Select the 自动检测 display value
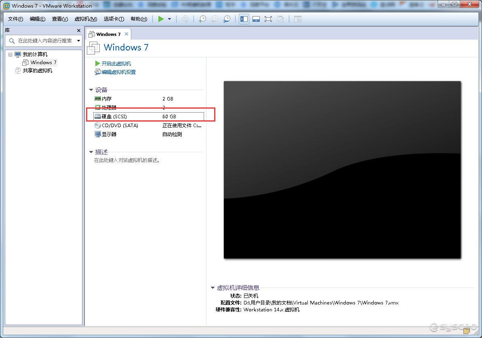The width and height of the screenshot is (482, 338). [172, 134]
